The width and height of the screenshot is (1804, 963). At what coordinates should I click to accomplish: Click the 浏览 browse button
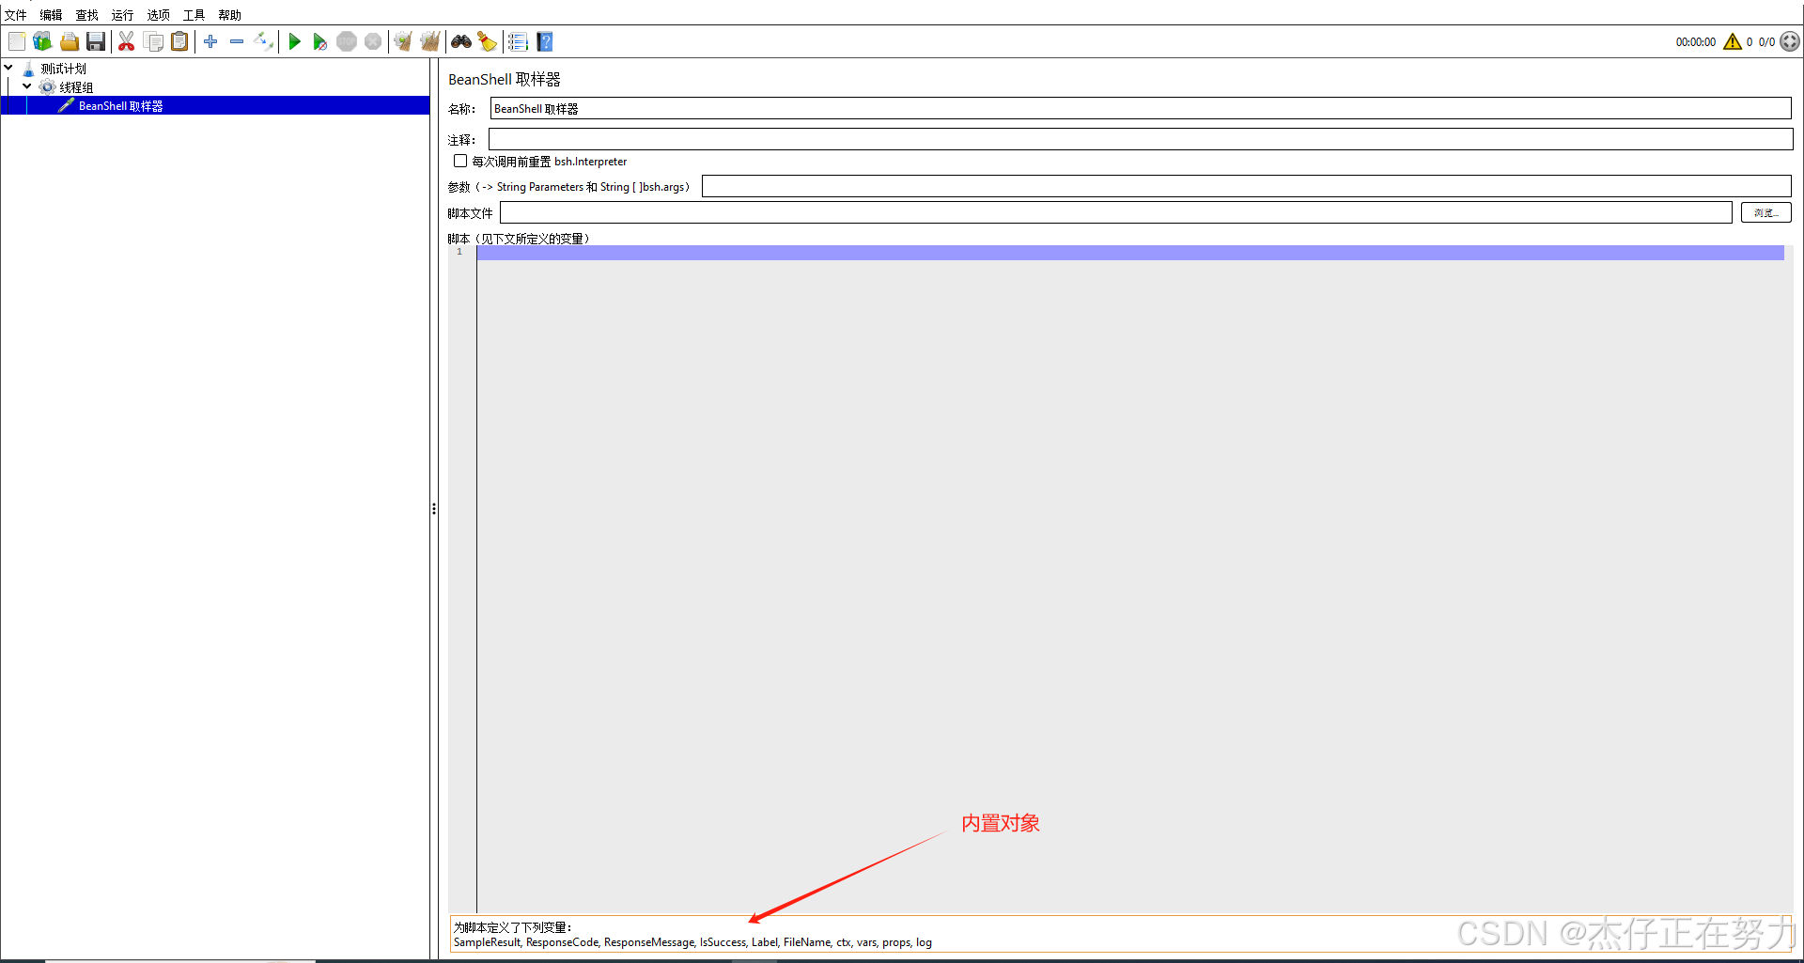click(x=1766, y=212)
